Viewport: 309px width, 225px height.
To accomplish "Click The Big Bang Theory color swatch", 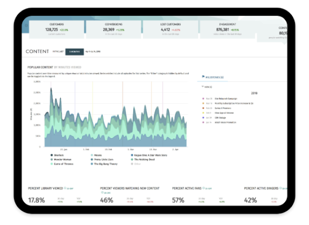I will click(92, 164).
